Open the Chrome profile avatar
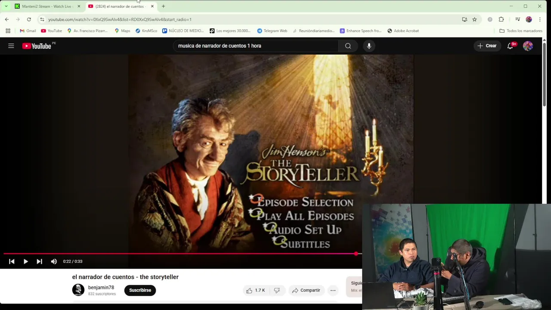This screenshot has width=551, height=310. point(529,19)
